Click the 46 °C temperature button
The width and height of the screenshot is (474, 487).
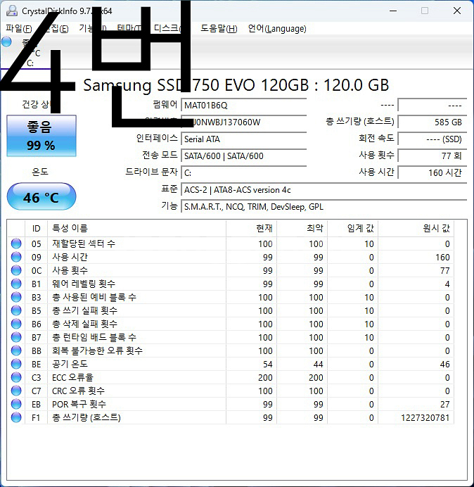(41, 197)
